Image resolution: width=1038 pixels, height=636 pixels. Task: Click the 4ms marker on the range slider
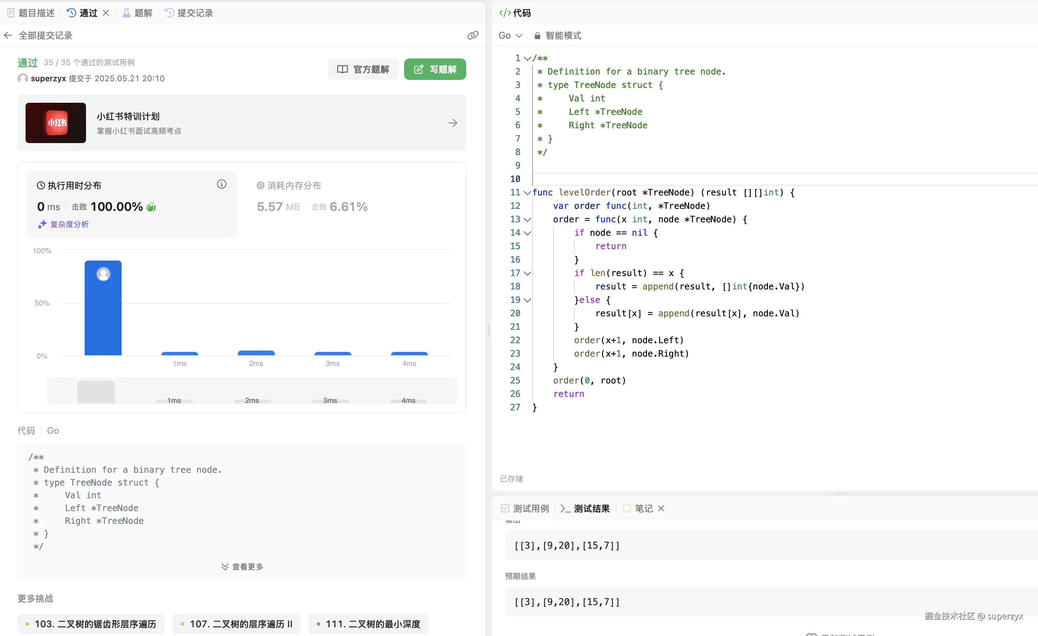[408, 401]
